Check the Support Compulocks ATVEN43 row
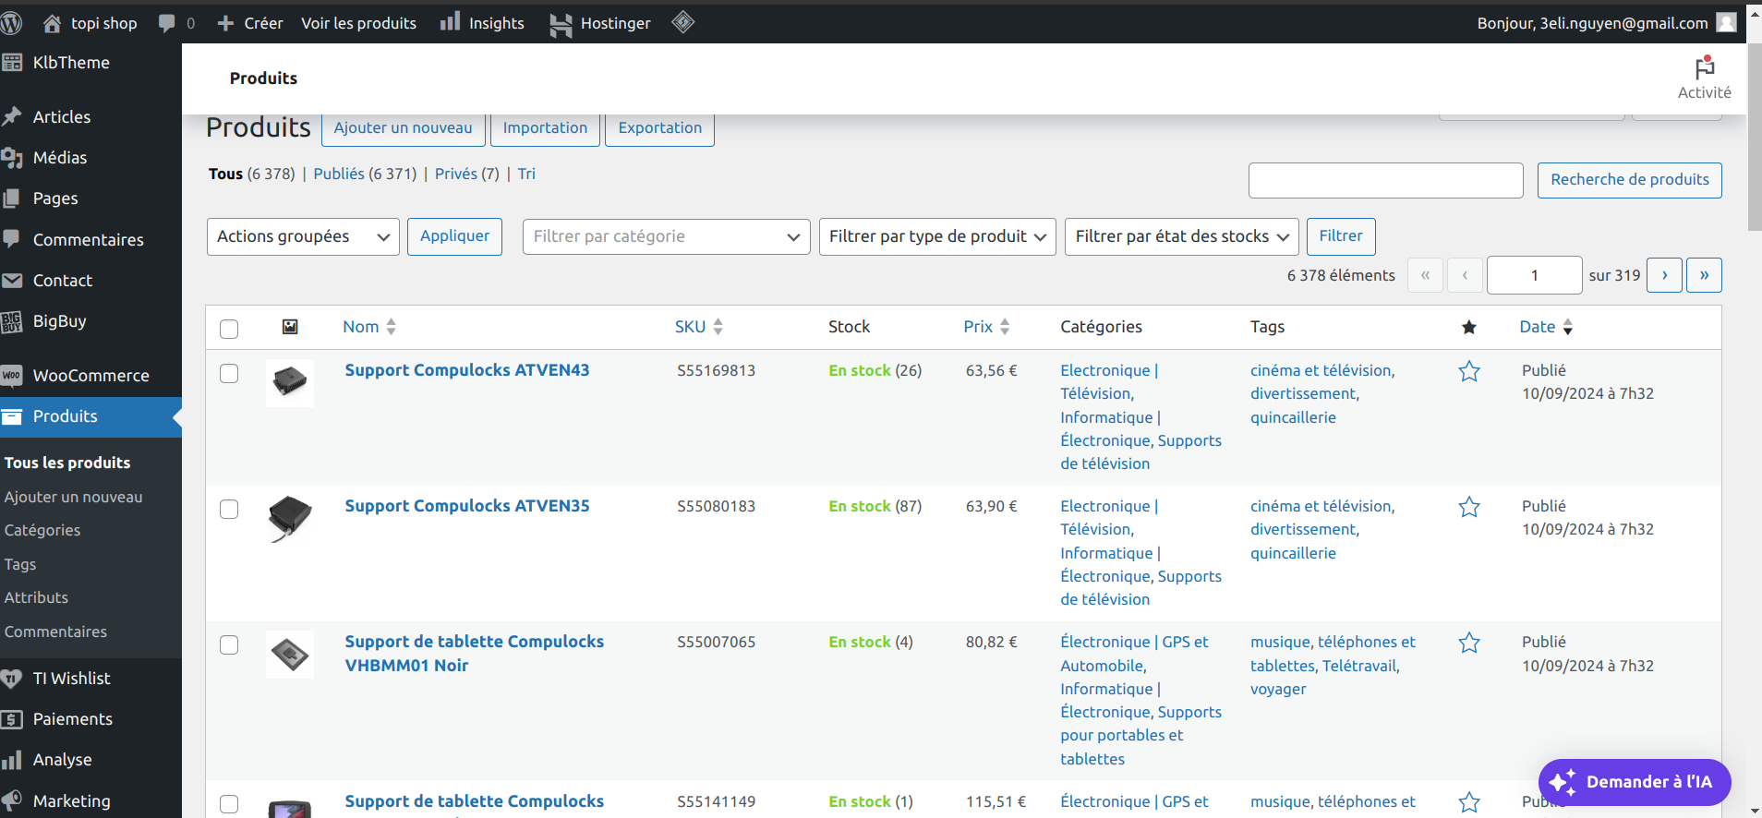Viewport: 1762px width, 818px height. point(229,373)
